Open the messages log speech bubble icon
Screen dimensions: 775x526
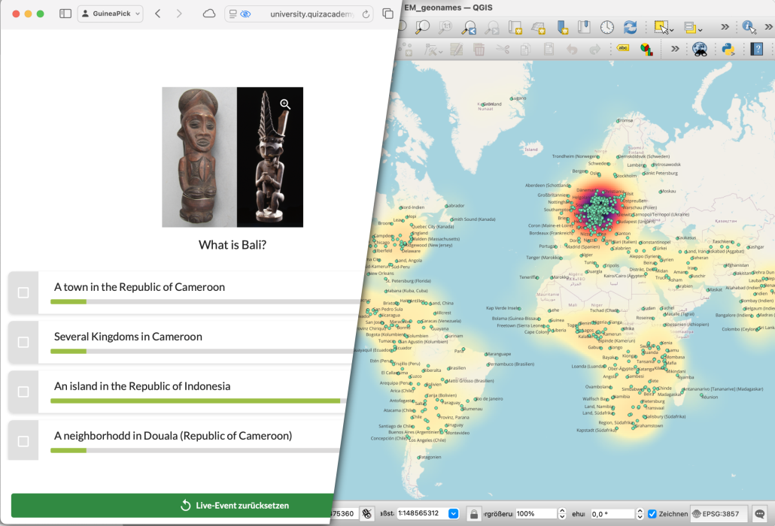point(760,514)
